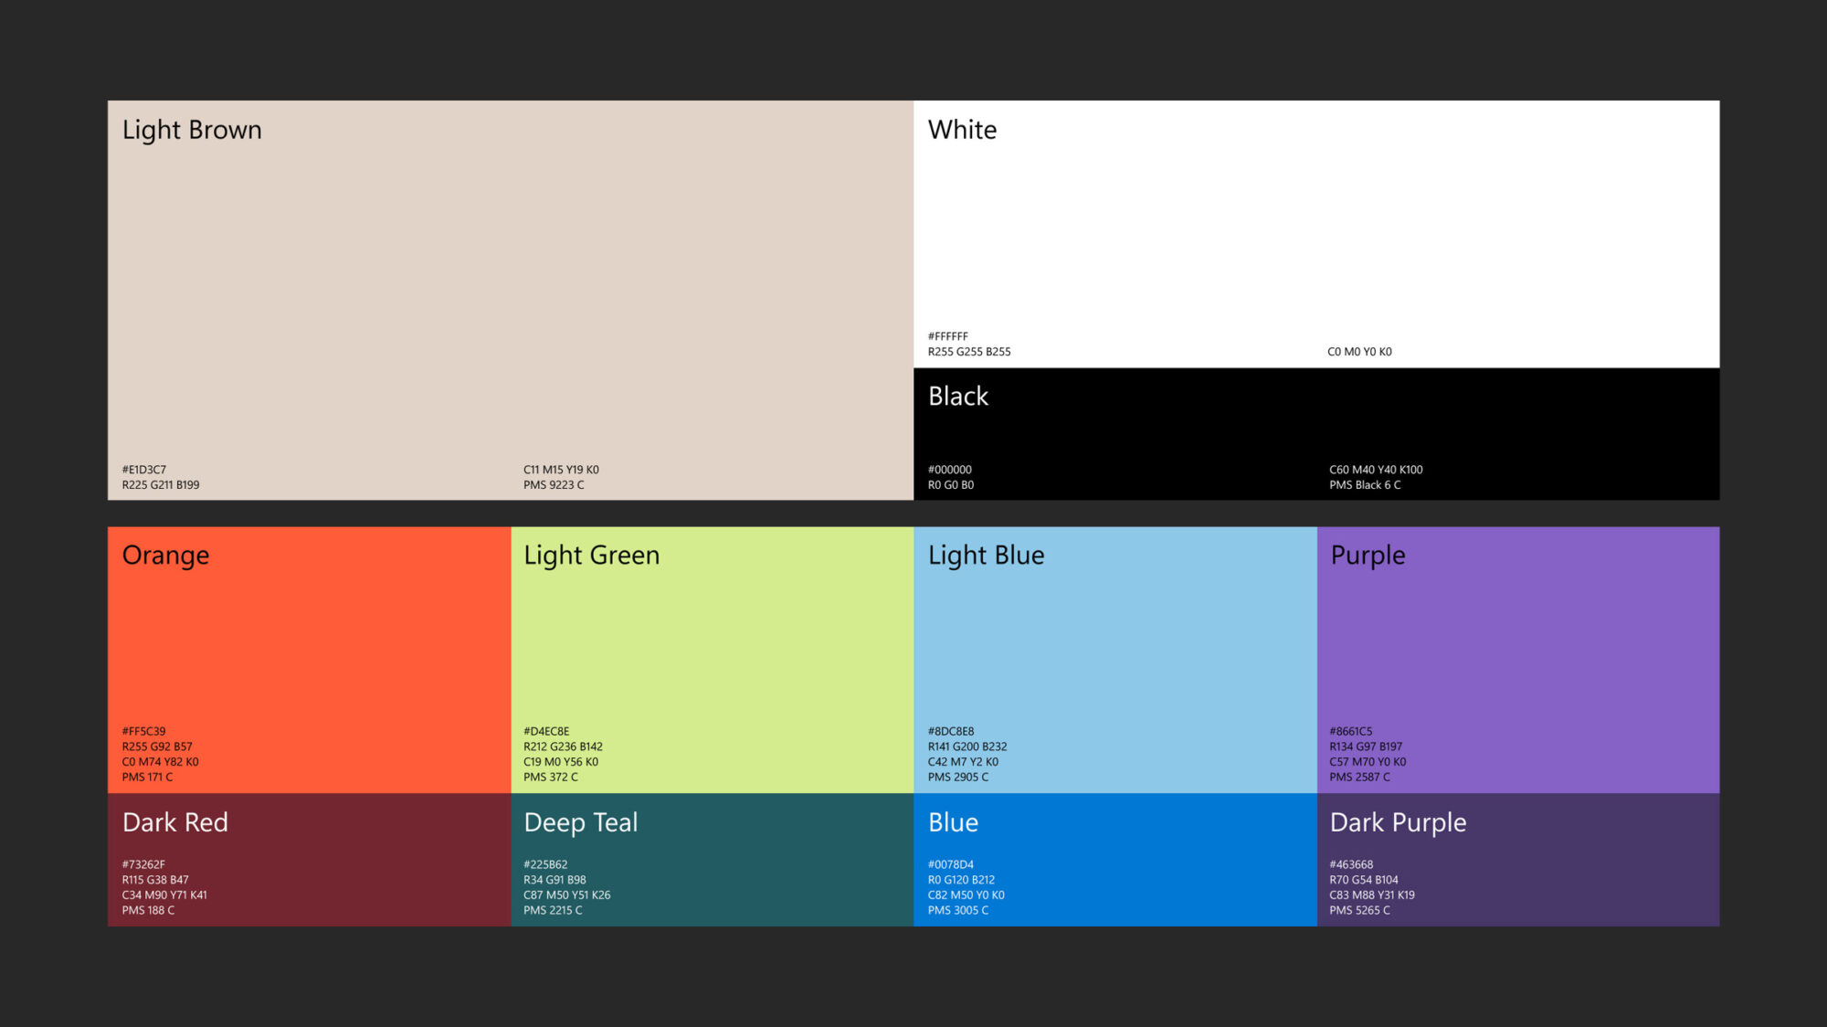Viewport: 1827px width, 1027px height.
Task: Click the PMS 2587 C label on Purple
Action: click(1357, 778)
